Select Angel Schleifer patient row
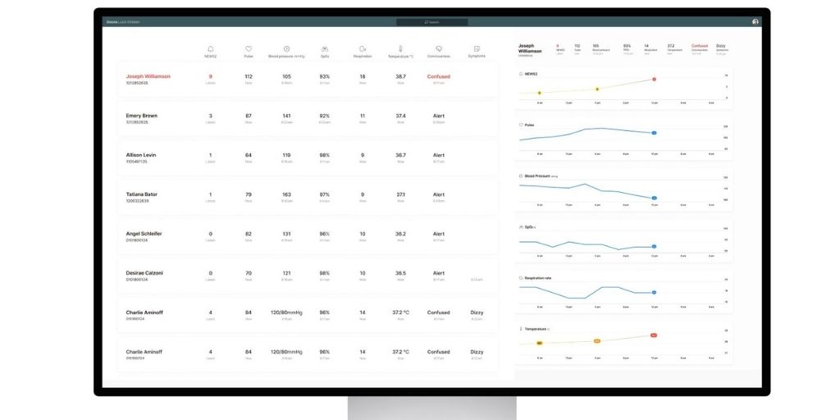 (144, 234)
